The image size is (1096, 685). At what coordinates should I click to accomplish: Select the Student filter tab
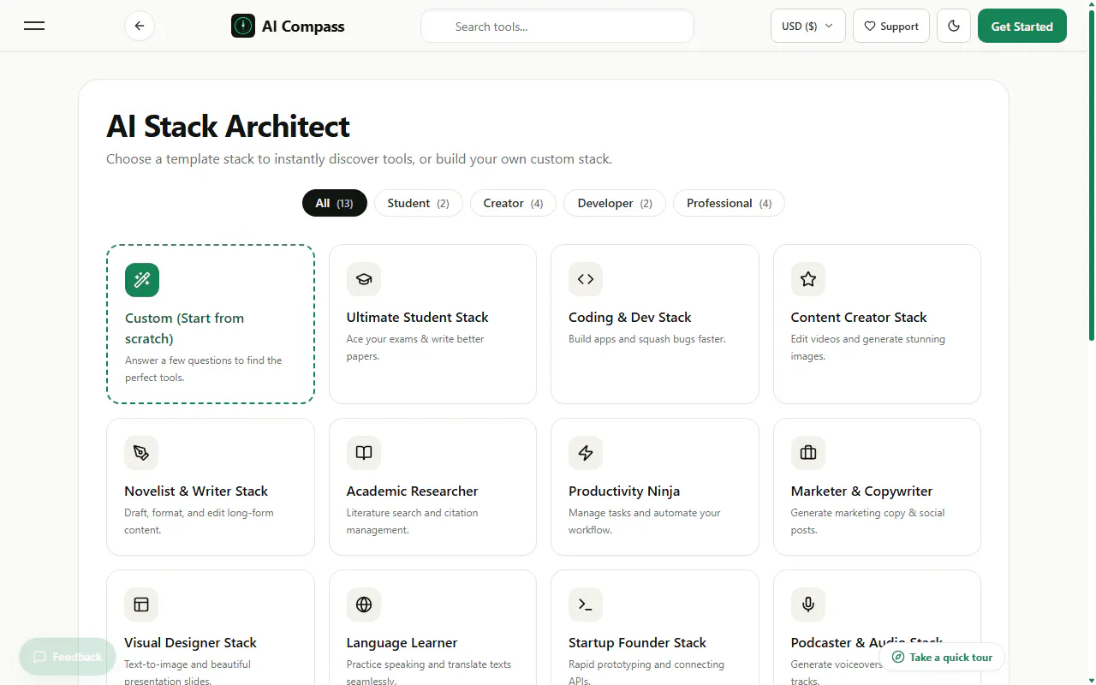[x=418, y=203]
